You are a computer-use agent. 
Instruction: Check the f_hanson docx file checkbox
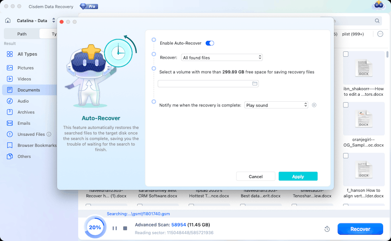click(x=346, y=156)
